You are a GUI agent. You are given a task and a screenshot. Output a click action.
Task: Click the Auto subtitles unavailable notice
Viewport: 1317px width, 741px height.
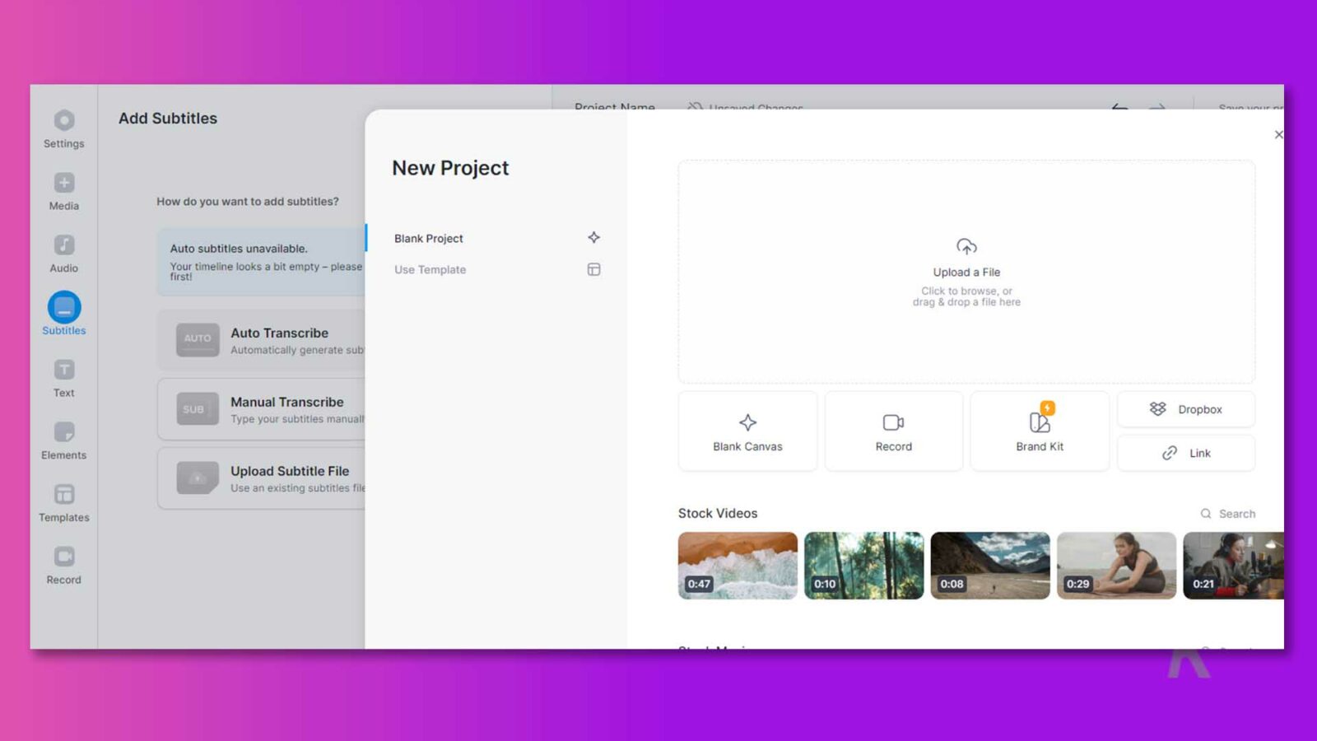tap(262, 262)
